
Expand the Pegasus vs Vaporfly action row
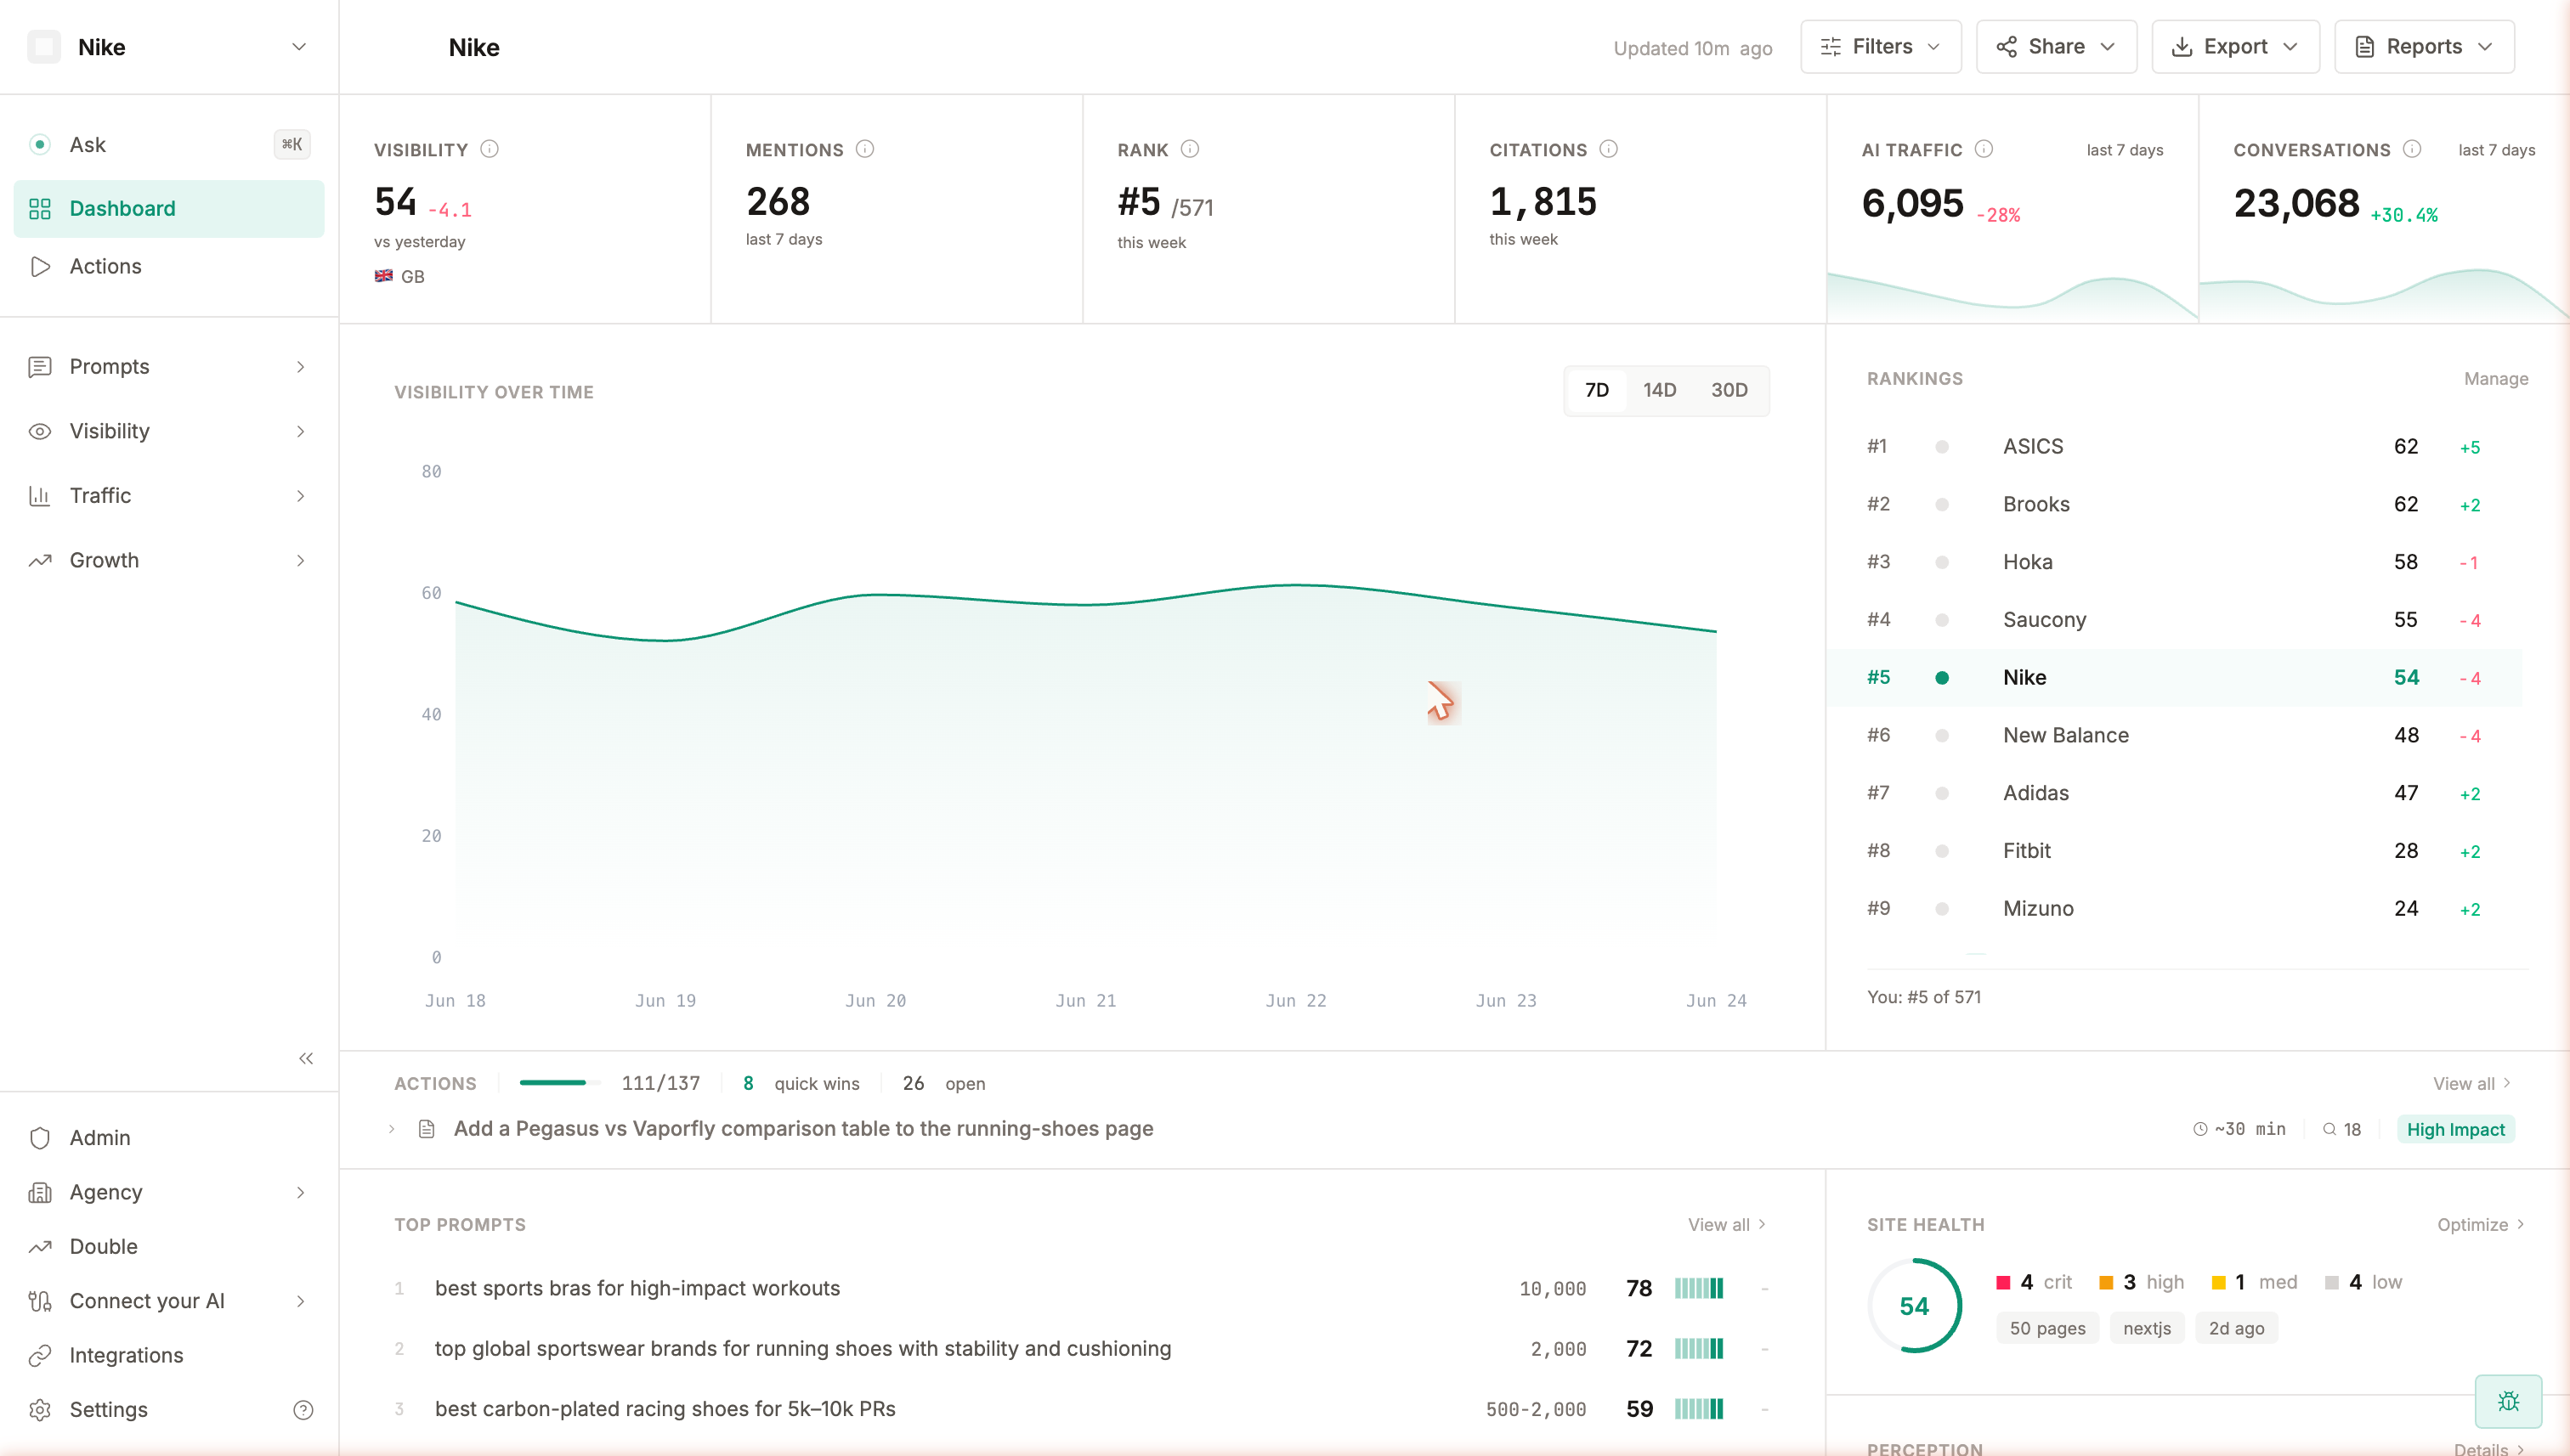pyautogui.click(x=391, y=1129)
